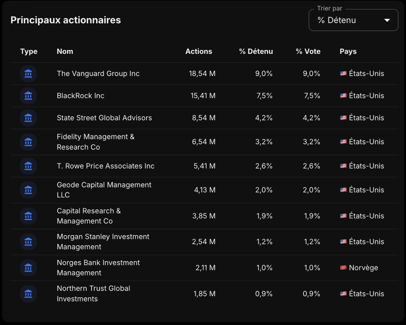Click the Morgan Stanley Investment Management type icon

(x=28, y=242)
